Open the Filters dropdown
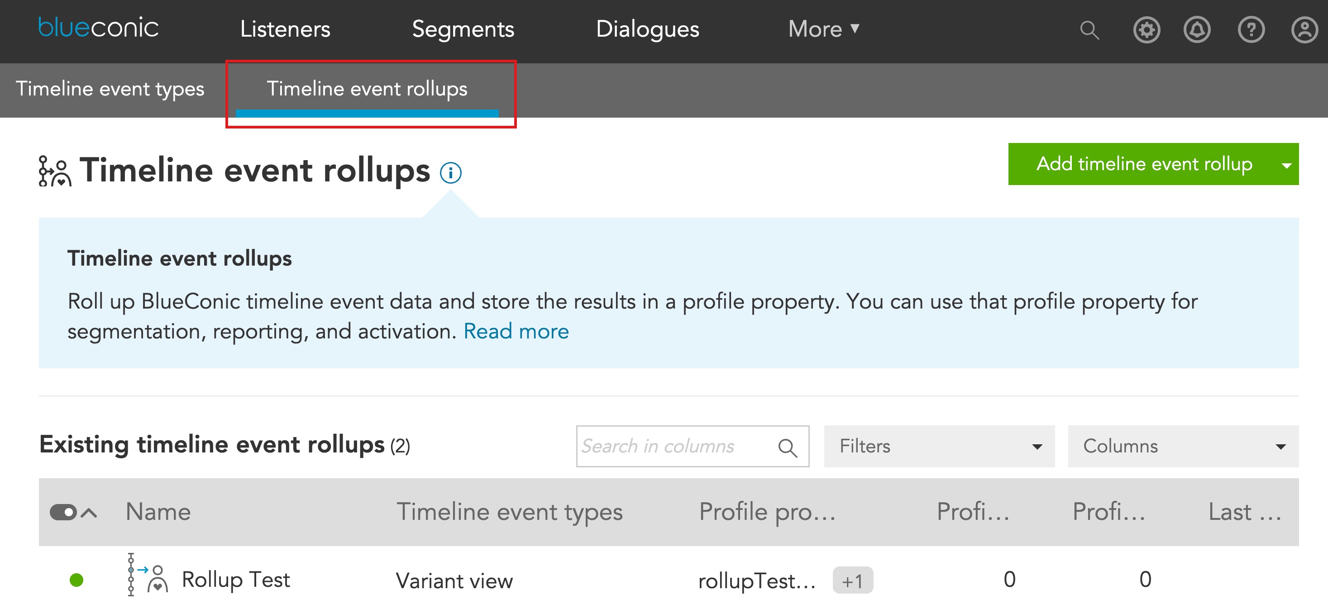Viewport: 1328px width, 609px height. [939, 446]
